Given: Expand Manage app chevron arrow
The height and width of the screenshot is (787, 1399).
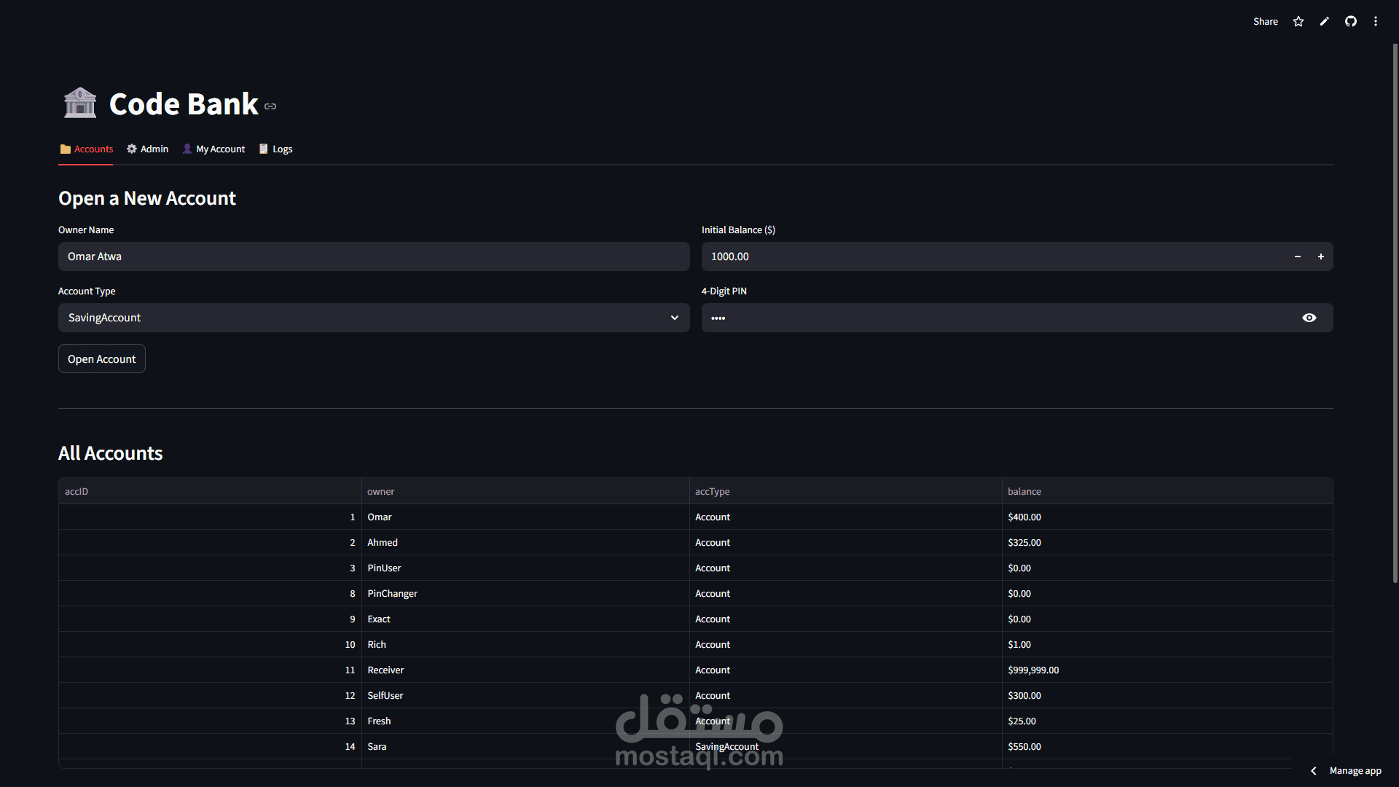Looking at the screenshot, I should tap(1314, 771).
